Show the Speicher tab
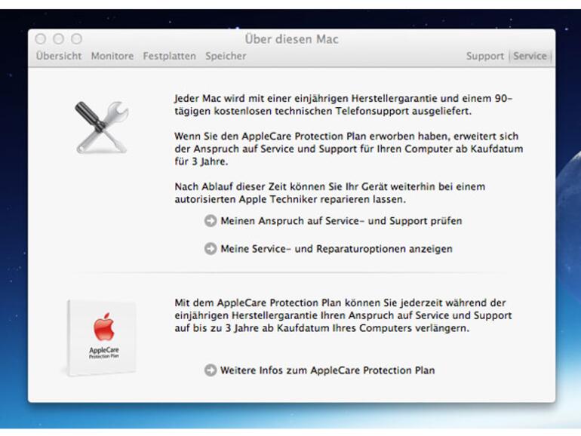The image size is (581, 436). (x=226, y=56)
